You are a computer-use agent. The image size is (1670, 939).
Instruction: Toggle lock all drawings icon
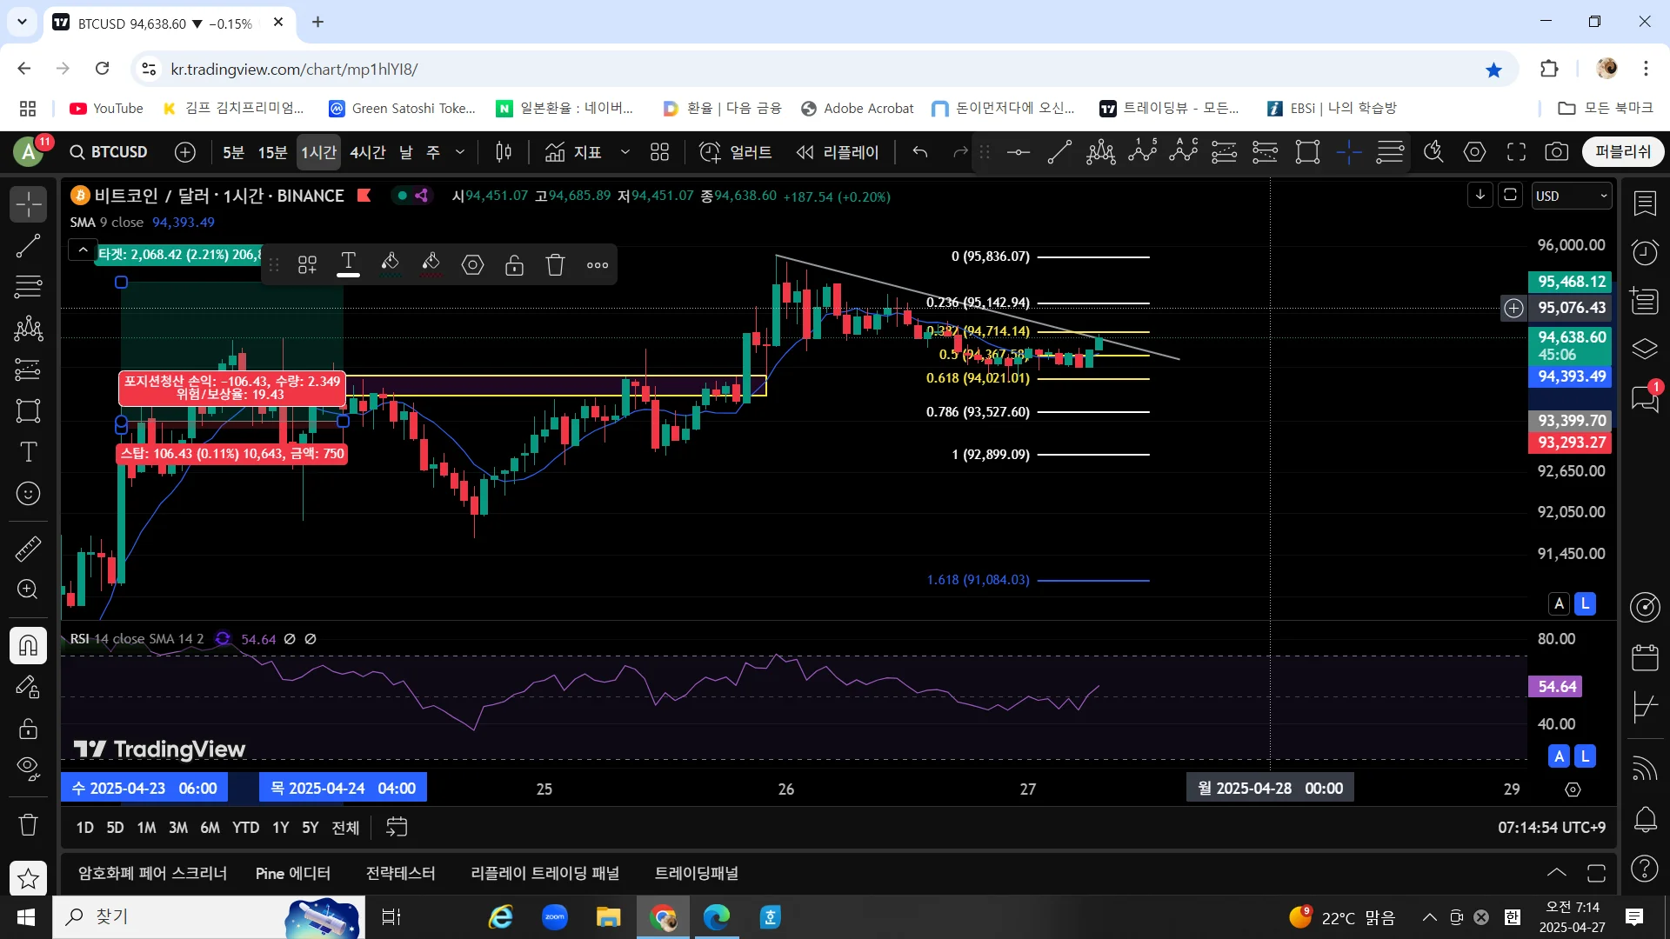tap(28, 729)
